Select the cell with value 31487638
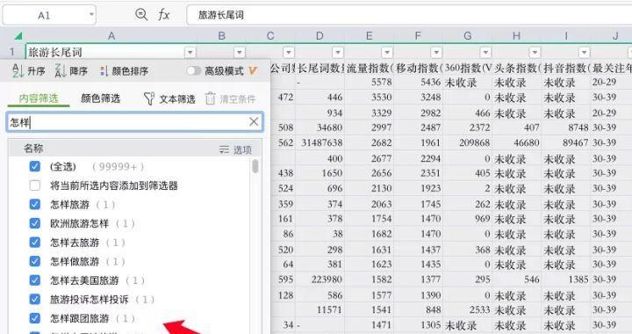632x334 pixels. (x=320, y=142)
